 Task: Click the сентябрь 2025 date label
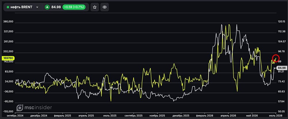tap(134, 116)
